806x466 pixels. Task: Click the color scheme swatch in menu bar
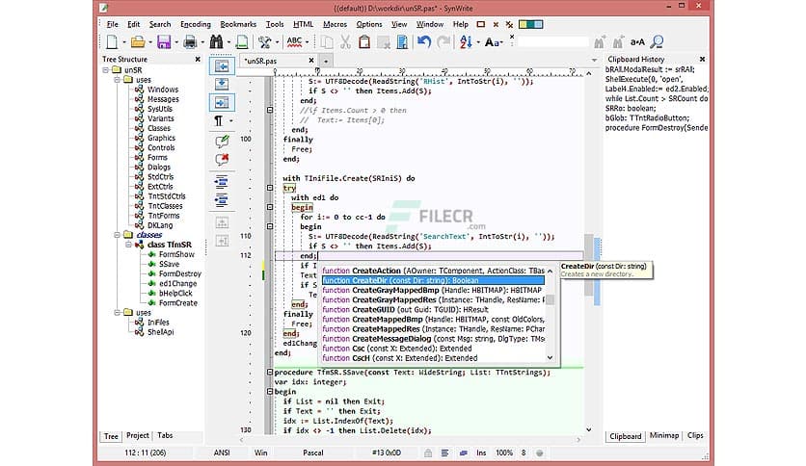[x=531, y=24]
